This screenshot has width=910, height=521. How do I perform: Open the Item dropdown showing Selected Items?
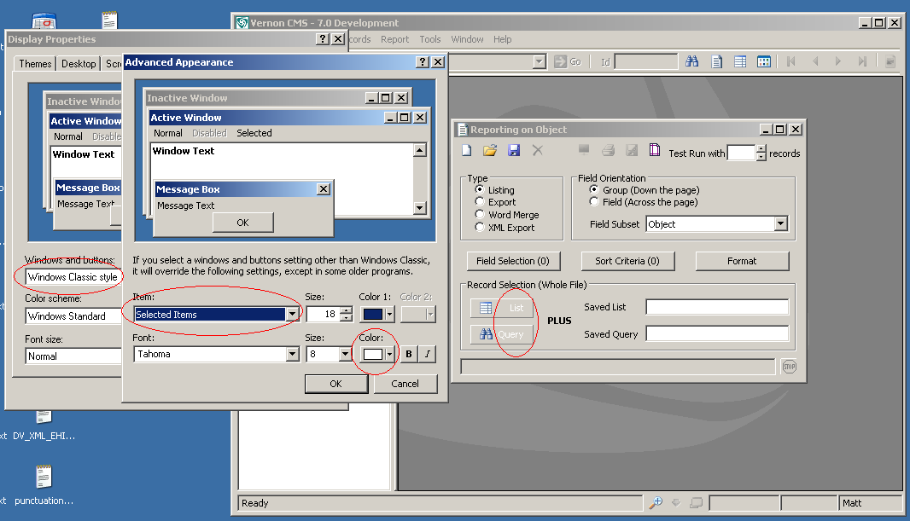[x=292, y=314]
